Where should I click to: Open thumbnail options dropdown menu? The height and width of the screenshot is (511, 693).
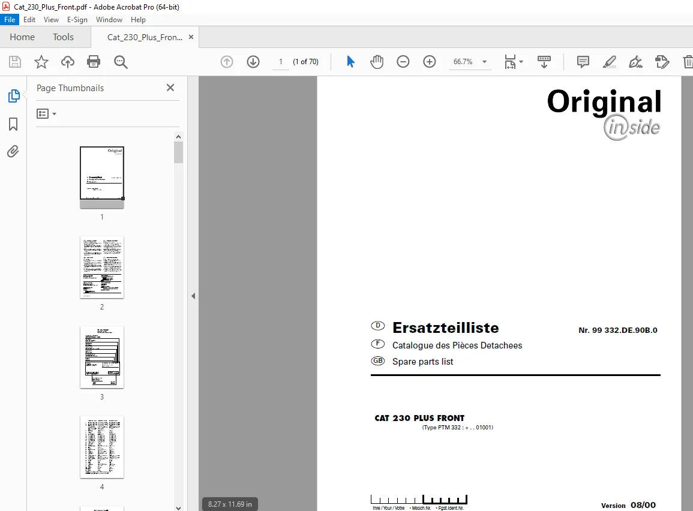(x=46, y=114)
